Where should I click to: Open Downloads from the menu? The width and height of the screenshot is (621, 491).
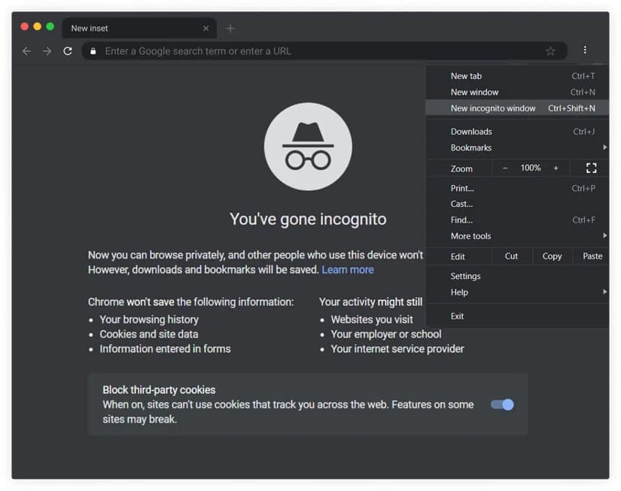517,132
